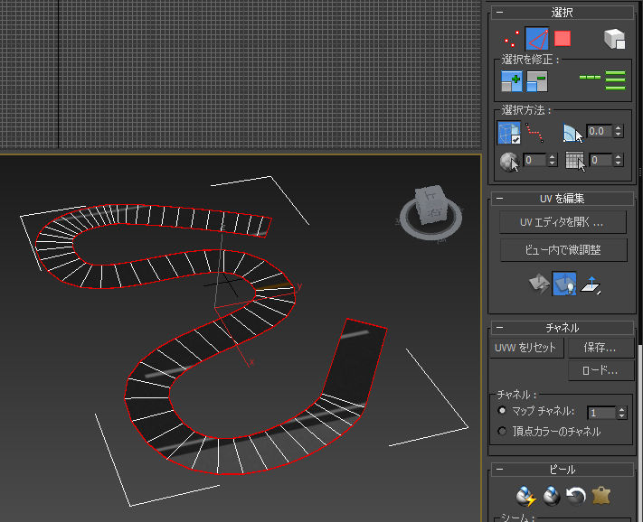Click map channel number field
This screenshot has height=522, width=643.
coord(601,413)
